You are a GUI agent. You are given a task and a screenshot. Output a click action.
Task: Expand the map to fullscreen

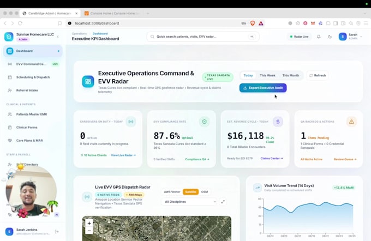point(223,202)
